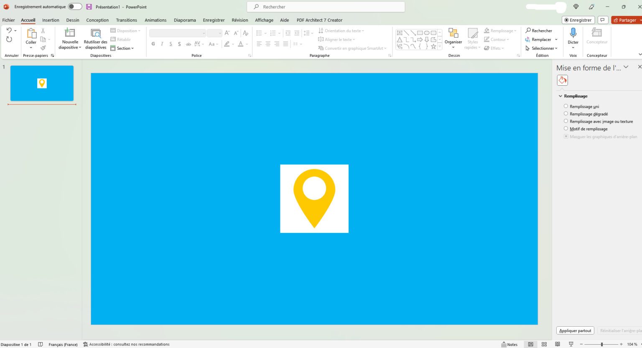This screenshot has height=348, width=642.
Task: Select Remplissage dégradé option
Action: (x=566, y=113)
